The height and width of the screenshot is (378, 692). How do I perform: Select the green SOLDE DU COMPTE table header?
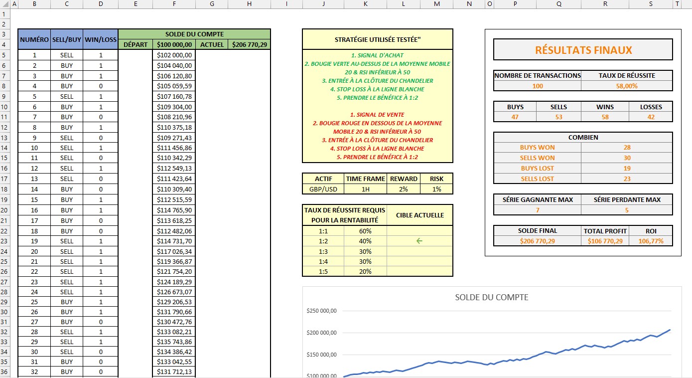tap(194, 34)
